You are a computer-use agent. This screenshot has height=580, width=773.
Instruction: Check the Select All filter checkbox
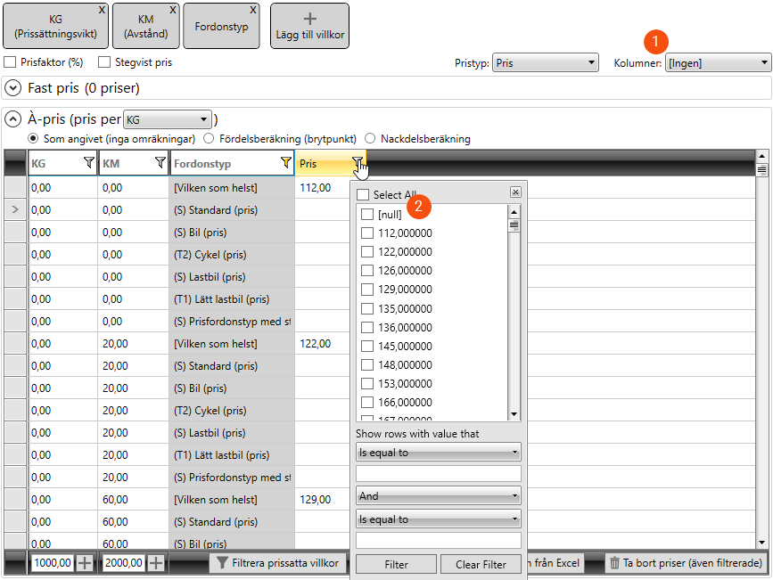point(363,195)
